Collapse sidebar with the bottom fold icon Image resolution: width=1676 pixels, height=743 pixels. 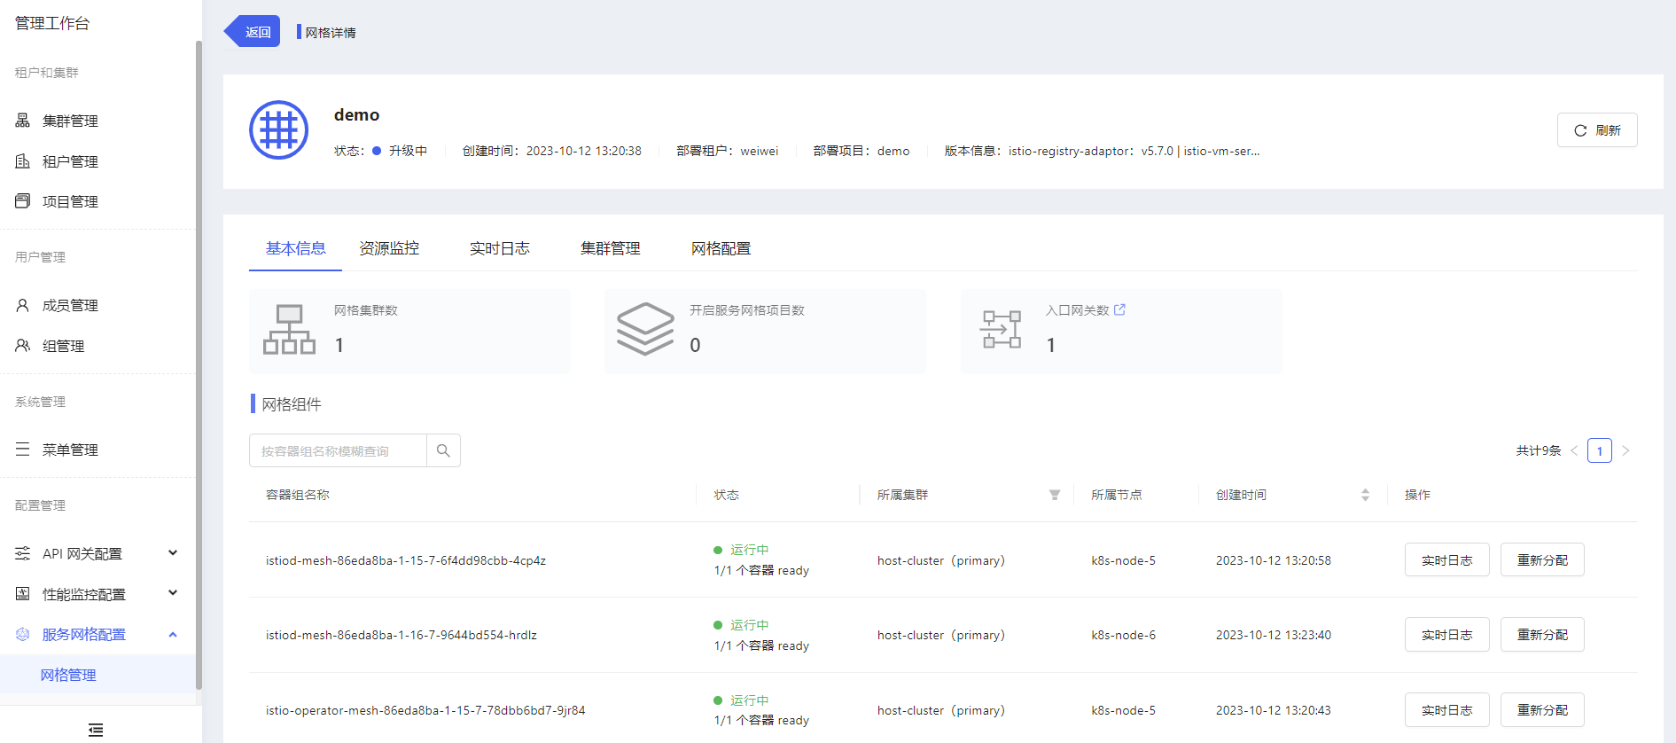coord(96,730)
